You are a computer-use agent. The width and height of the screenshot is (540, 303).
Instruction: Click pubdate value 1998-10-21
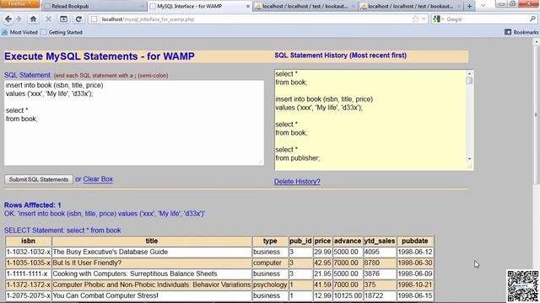coord(415,284)
